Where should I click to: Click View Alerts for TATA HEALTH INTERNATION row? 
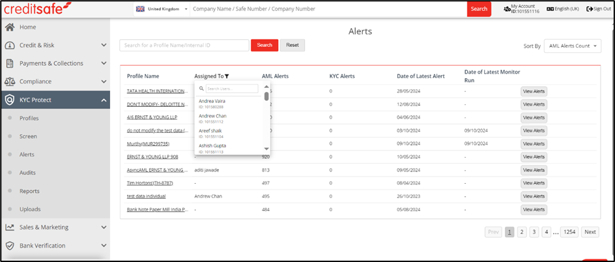coord(534,91)
